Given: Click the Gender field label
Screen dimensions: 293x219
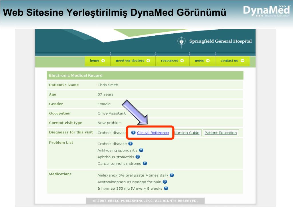Looking at the screenshot, I should point(56,104).
